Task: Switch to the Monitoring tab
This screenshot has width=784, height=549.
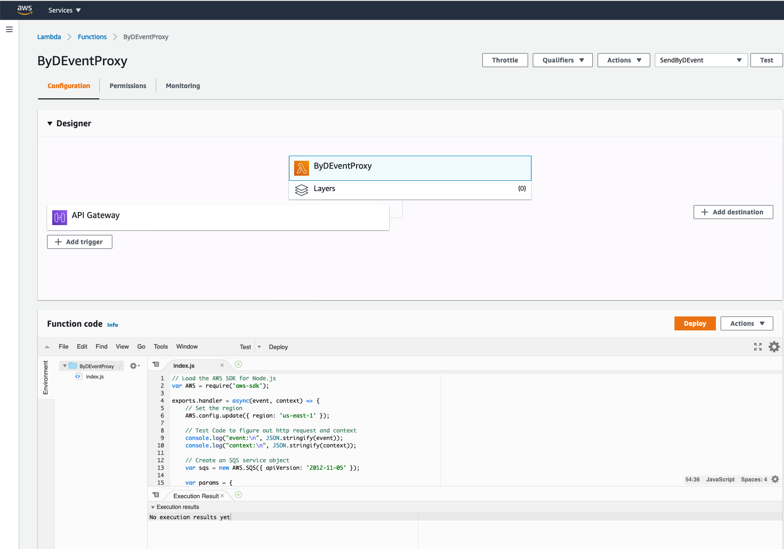Action: [183, 86]
